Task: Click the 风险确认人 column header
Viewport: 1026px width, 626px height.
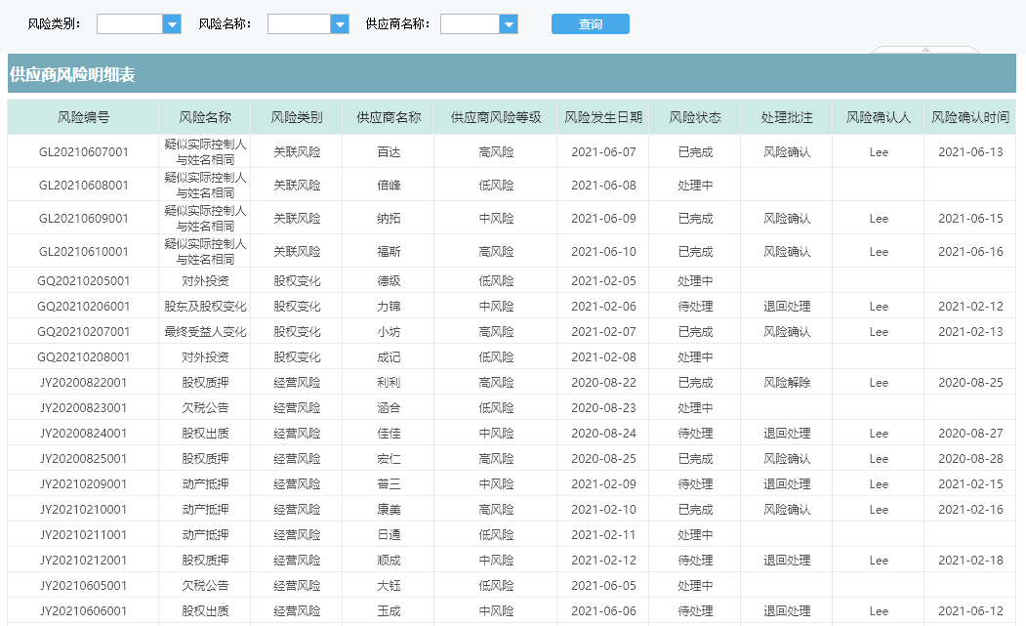Action: coord(879,117)
